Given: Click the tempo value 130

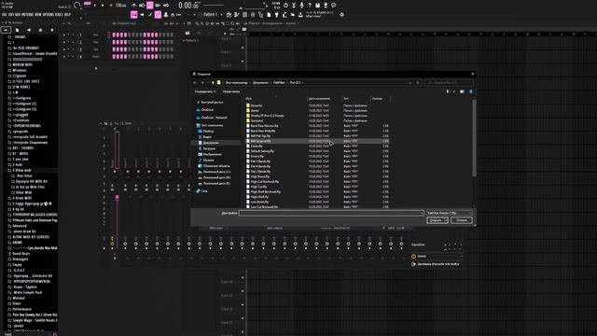Looking at the screenshot, I should click(120, 5).
